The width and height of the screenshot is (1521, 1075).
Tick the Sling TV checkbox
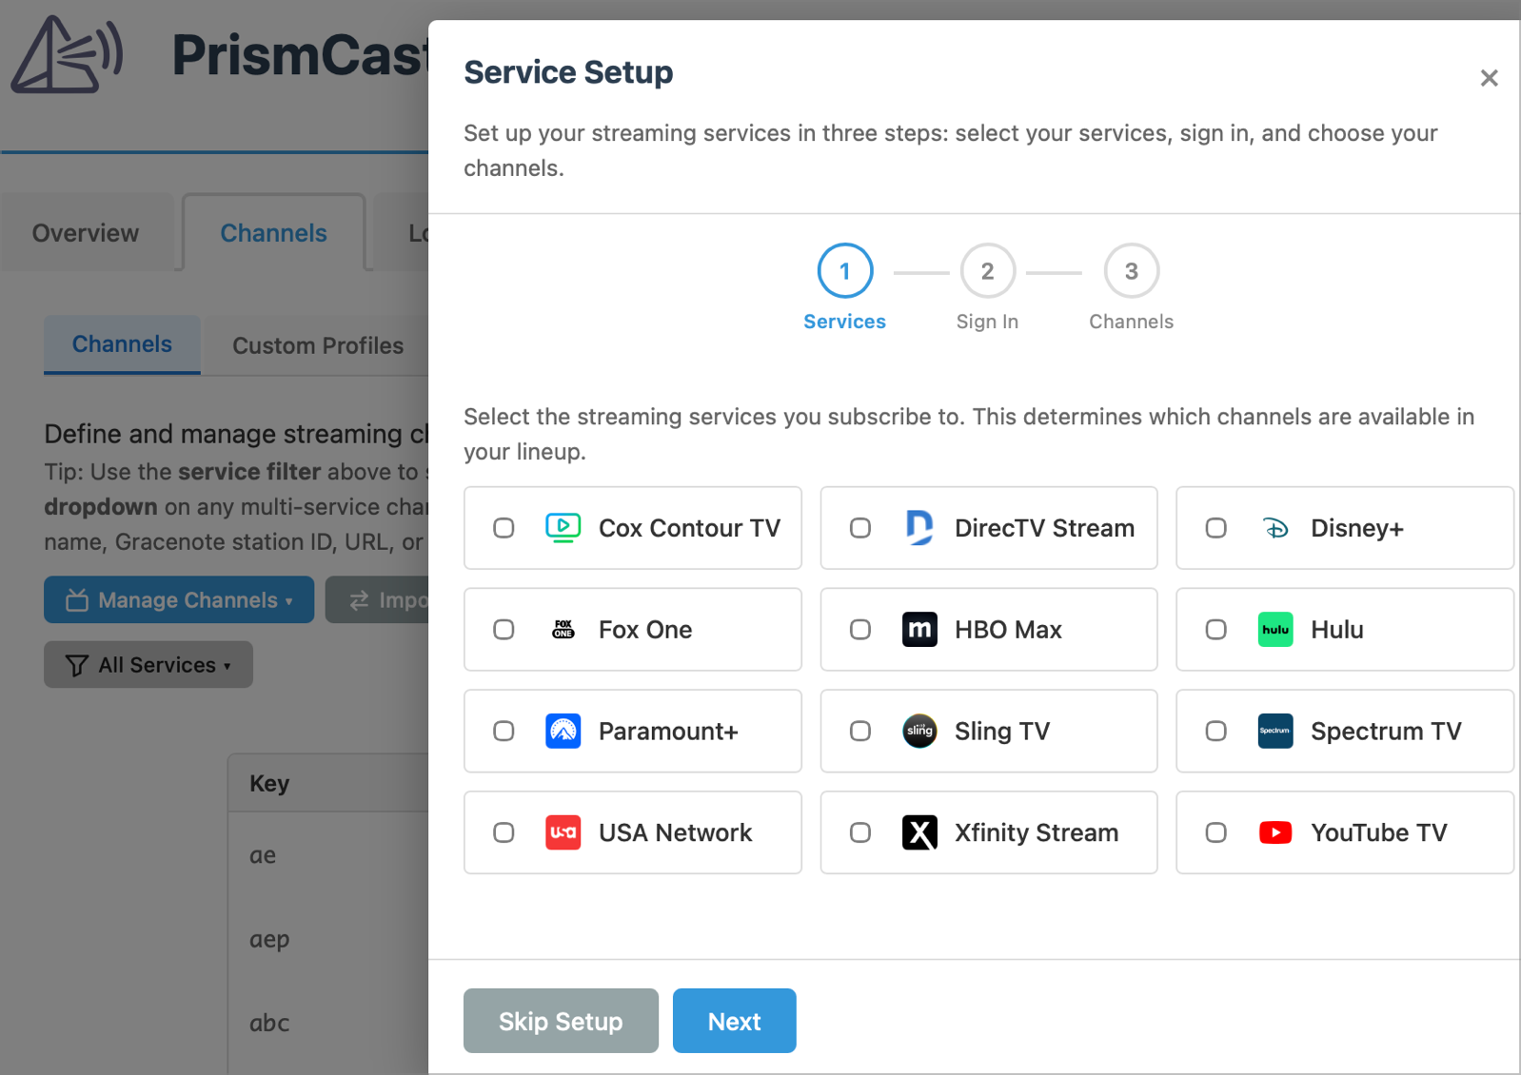pos(860,731)
